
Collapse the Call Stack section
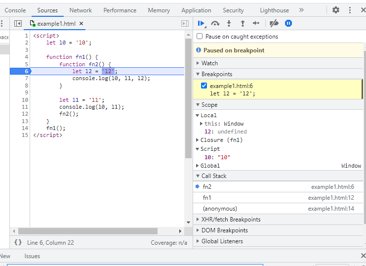coord(198,176)
